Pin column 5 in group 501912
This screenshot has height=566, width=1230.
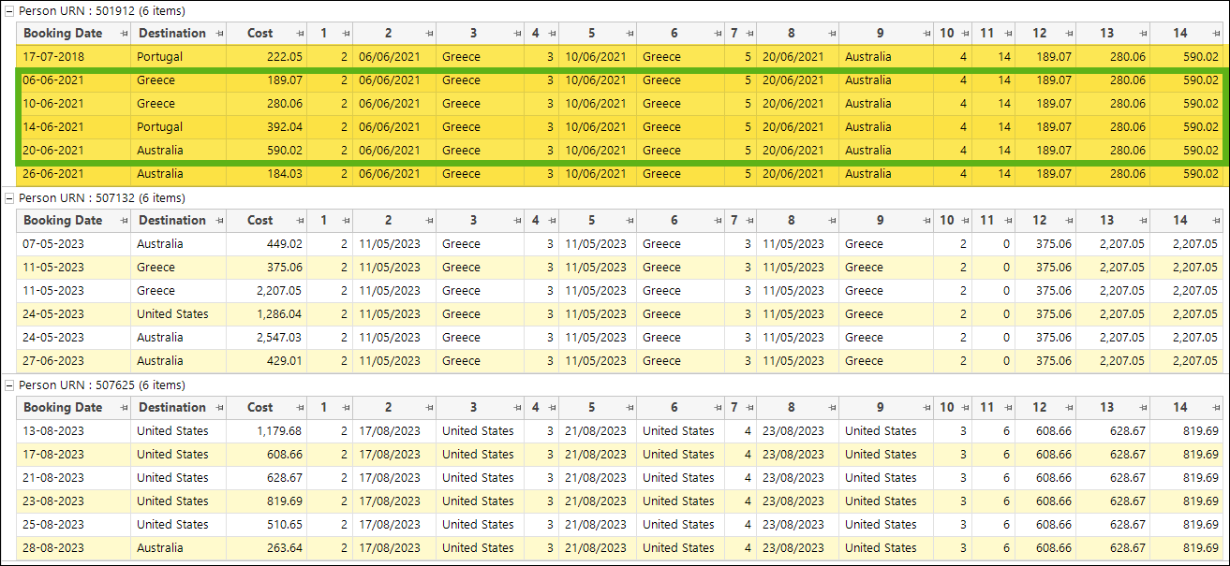pyautogui.click(x=630, y=34)
